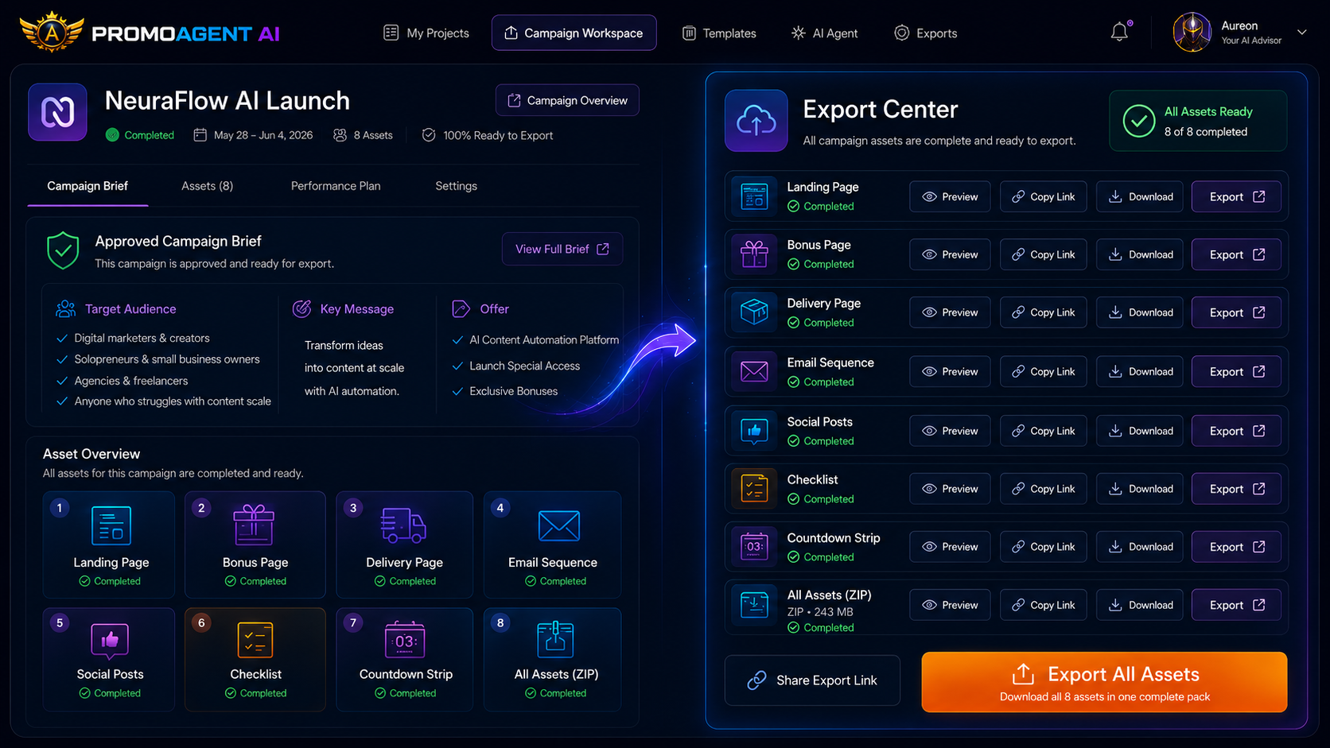Click the Offer tag icon

click(461, 308)
